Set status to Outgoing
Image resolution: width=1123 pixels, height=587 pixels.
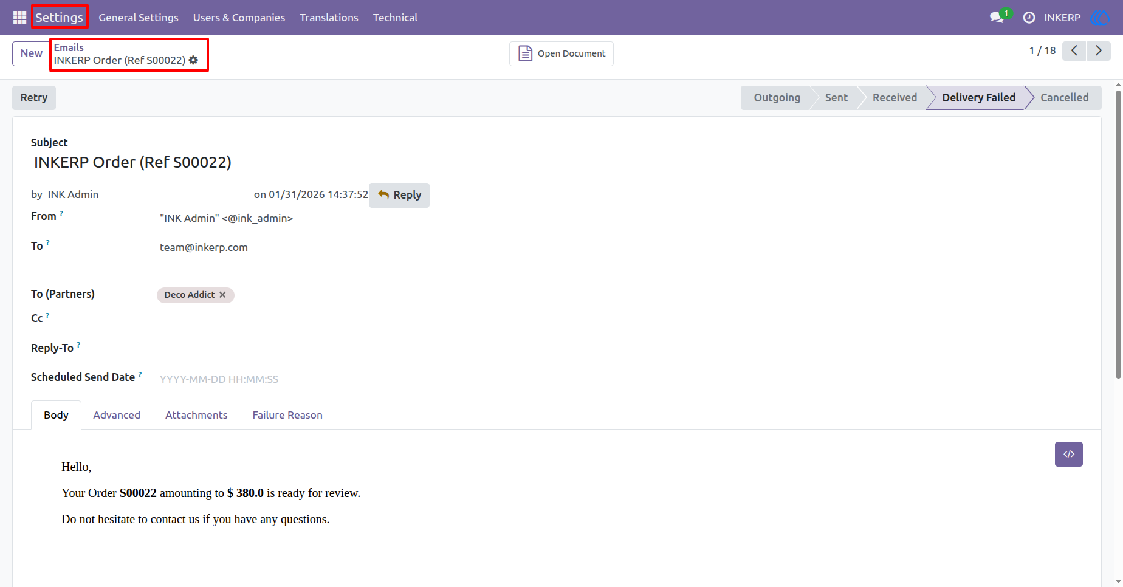point(777,98)
